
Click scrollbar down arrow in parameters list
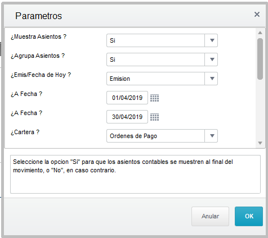[260, 143]
